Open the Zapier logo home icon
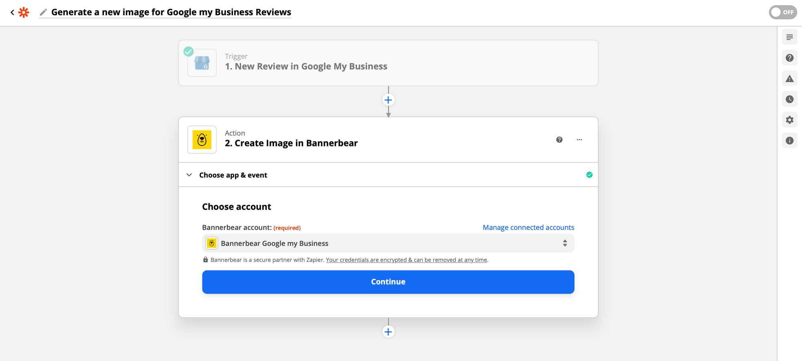802x361 pixels. tap(24, 12)
